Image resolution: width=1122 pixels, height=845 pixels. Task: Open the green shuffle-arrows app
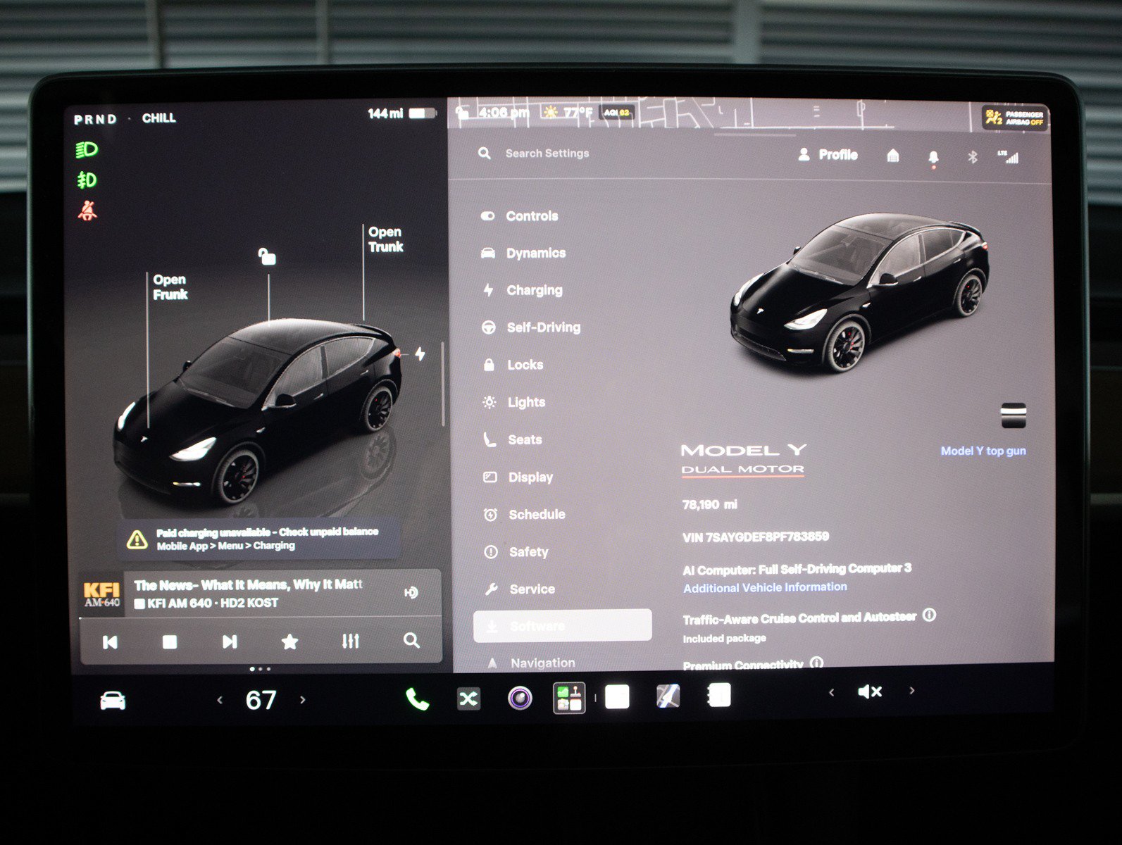click(468, 699)
